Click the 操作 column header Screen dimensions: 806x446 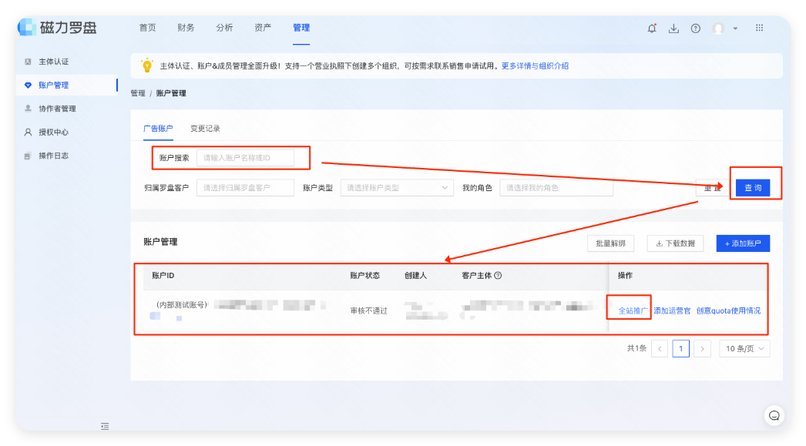pyautogui.click(x=625, y=276)
